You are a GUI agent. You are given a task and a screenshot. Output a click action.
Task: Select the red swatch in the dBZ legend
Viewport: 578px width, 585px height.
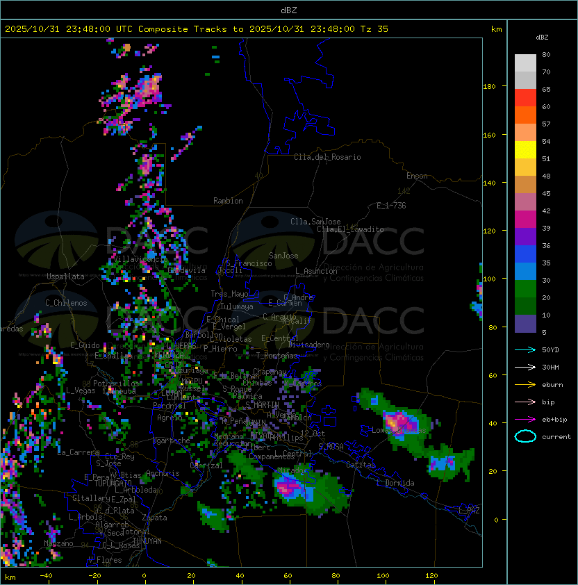[525, 98]
